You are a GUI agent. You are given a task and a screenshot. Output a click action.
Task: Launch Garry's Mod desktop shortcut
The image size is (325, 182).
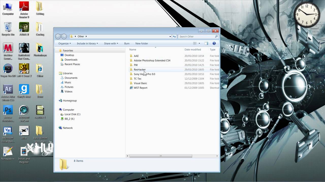(x=24, y=91)
